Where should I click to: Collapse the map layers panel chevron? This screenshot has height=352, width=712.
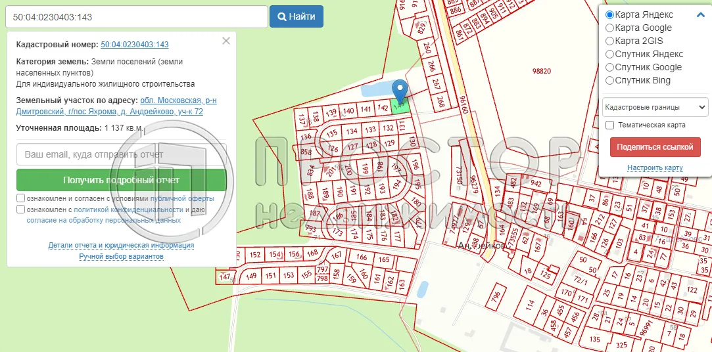tap(700, 14)
